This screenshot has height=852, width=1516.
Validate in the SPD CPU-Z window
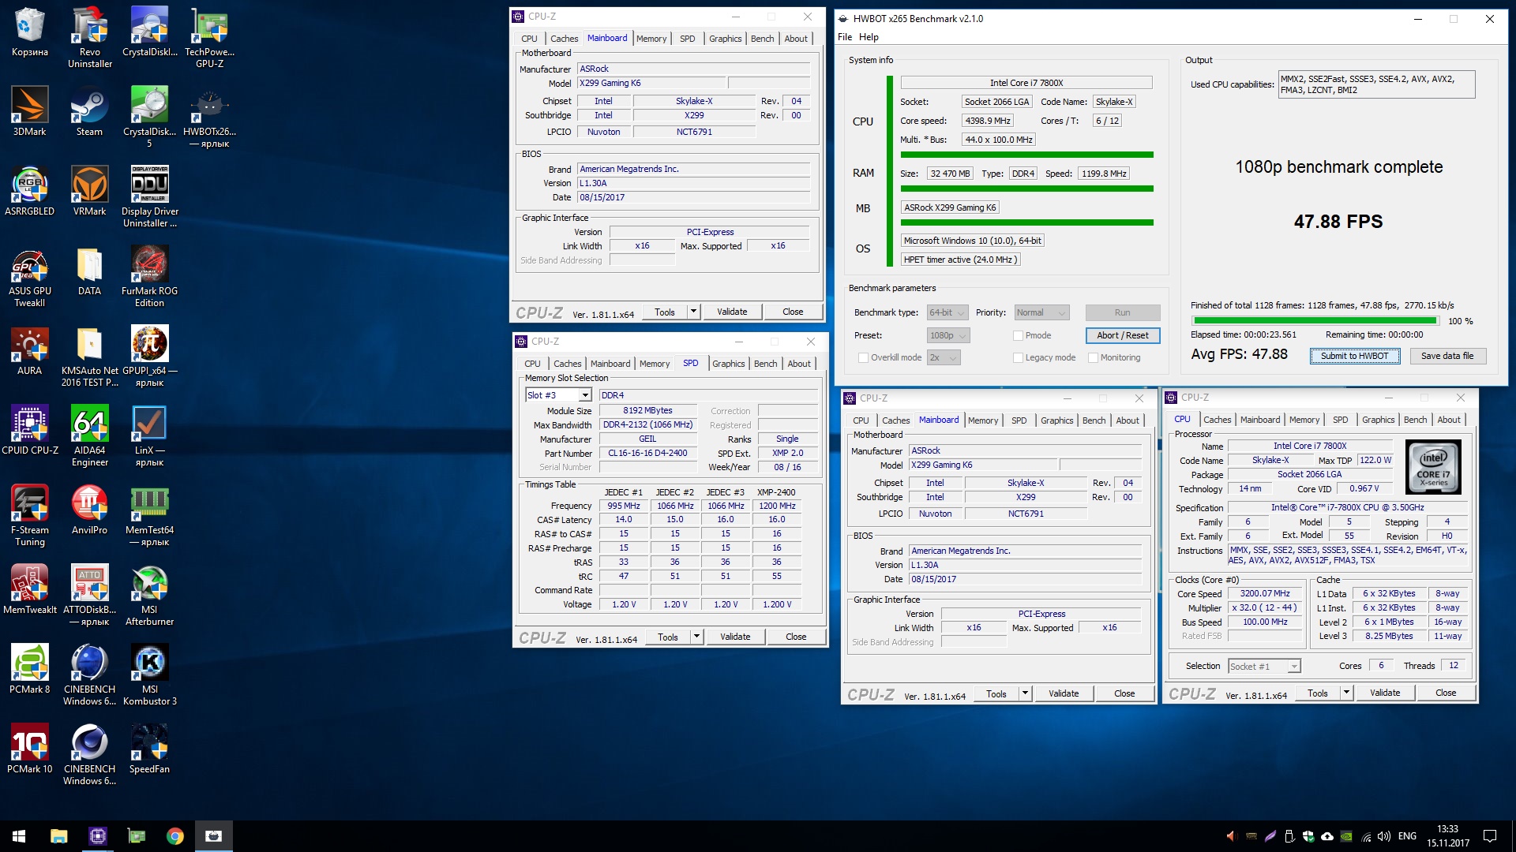735,637
